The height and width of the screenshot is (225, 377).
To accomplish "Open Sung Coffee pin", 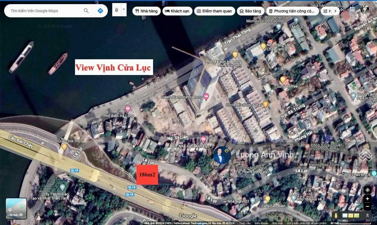I will [283, 79].
